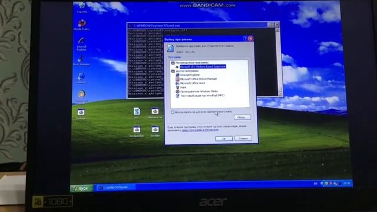Select the Mozilla Firefox desktop icon

[x=81, y=25]
